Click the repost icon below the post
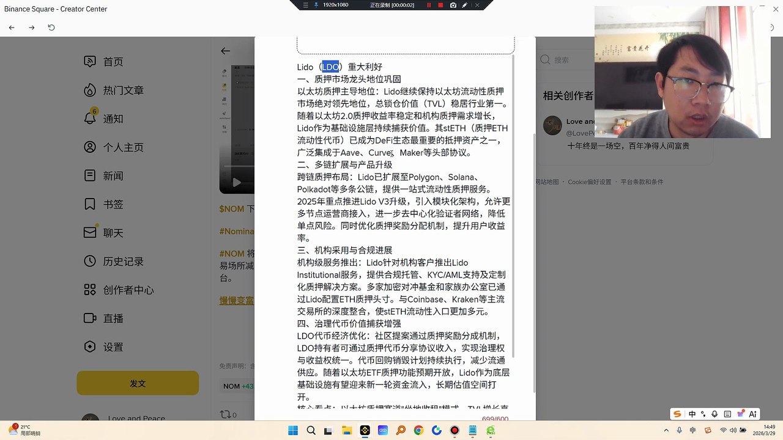783x440 pixels. (x=225, y=415)
